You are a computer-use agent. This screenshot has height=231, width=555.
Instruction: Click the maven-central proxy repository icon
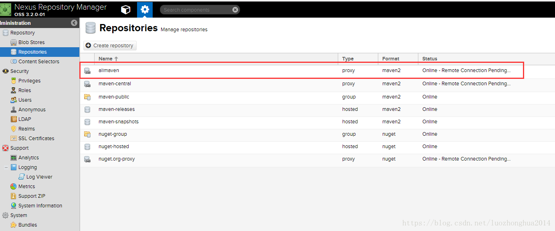coord(87,84)
